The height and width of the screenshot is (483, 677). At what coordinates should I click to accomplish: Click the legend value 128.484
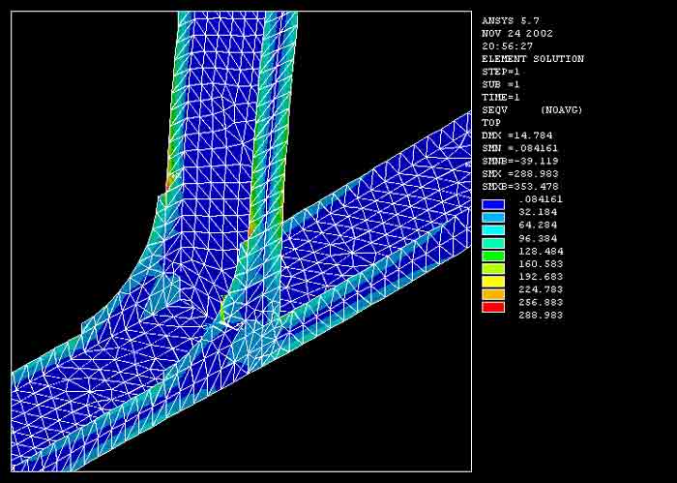pos(541,252)
